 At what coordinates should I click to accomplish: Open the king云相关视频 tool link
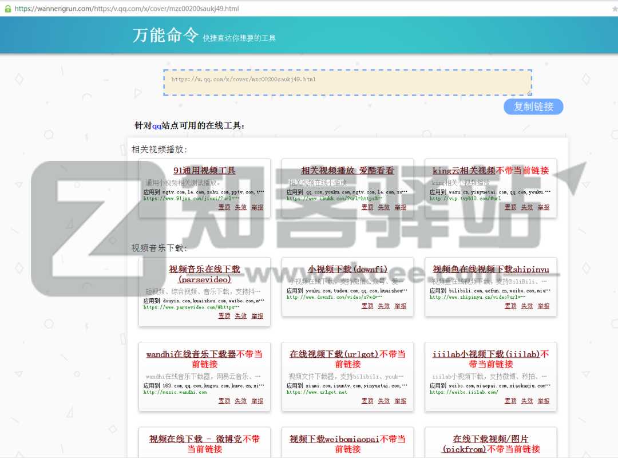pos(489,171)
